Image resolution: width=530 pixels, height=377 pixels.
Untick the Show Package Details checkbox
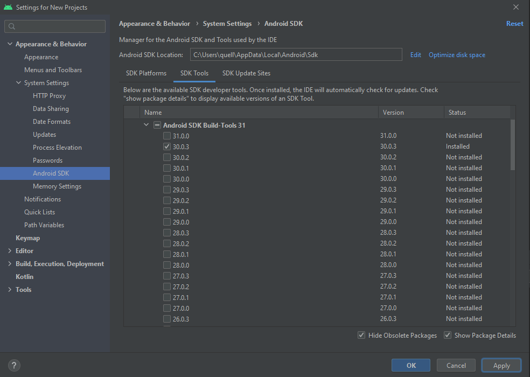point(448,336)
